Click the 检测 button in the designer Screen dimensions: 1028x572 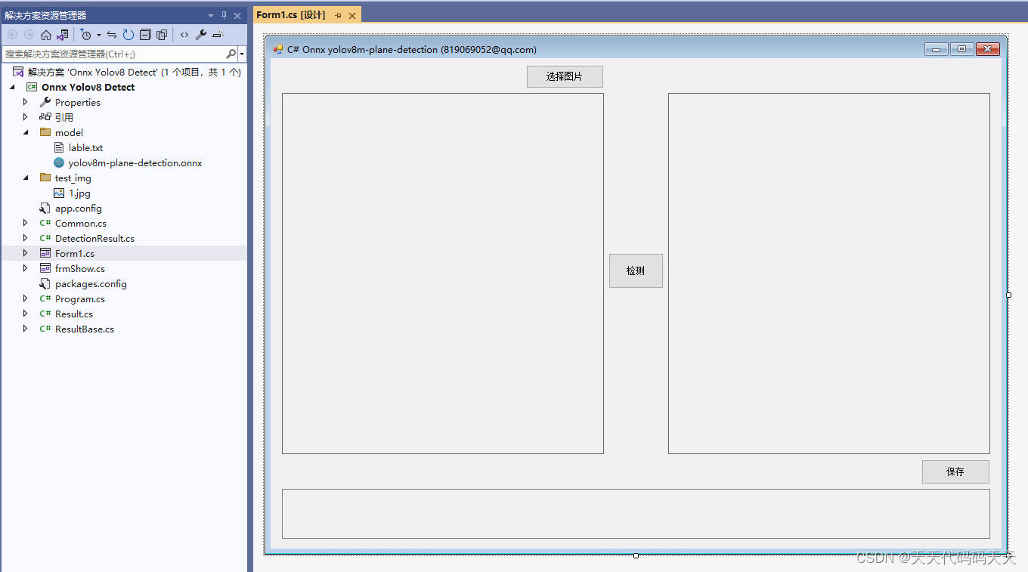pyautogui.click(x=636, y=271)
